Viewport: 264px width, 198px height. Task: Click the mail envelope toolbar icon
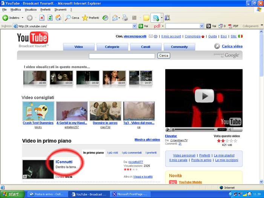(x=115, y=18)
